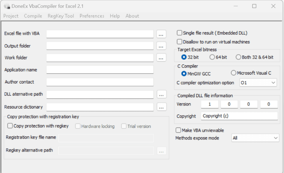
Task: Click the Application name input field
Action: [x=100, y=70]
